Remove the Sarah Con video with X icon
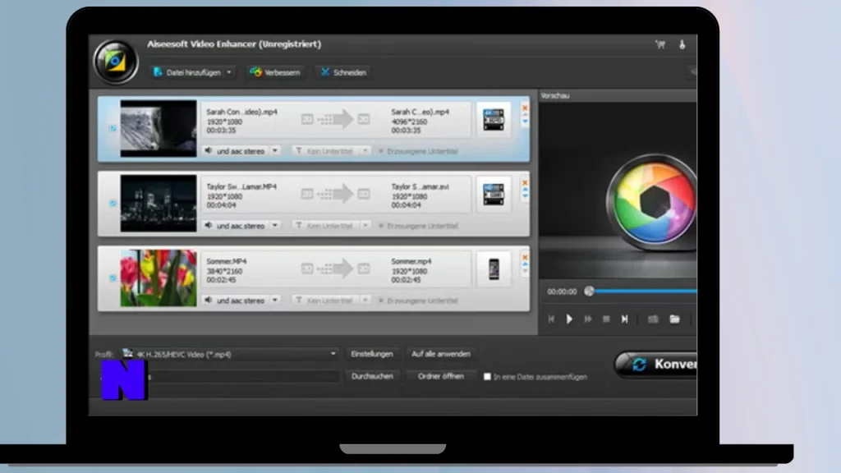The width and height of the screenshot is (841, 473). 525,108
